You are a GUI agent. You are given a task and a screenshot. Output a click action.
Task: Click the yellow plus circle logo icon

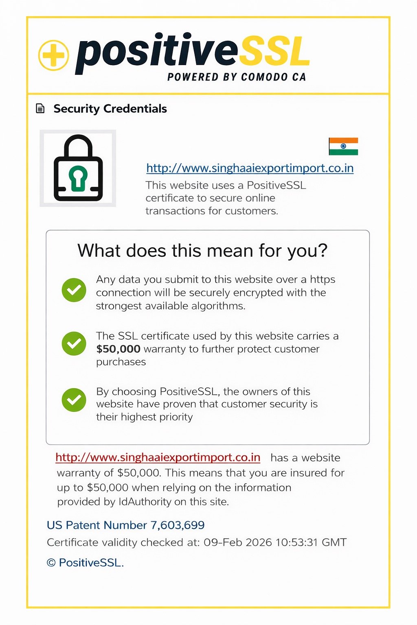click(53, 55)
